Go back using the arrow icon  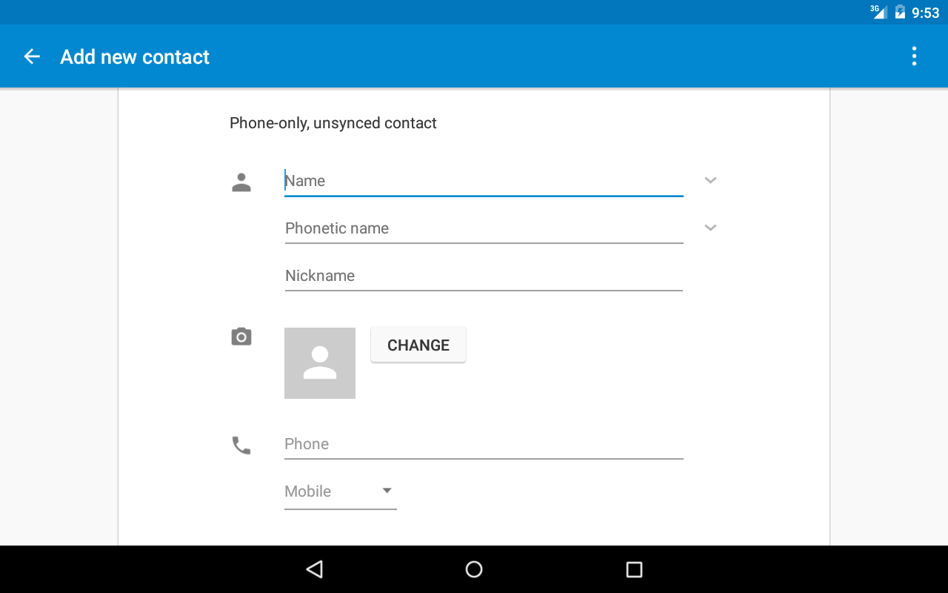(x=32, y=56)
